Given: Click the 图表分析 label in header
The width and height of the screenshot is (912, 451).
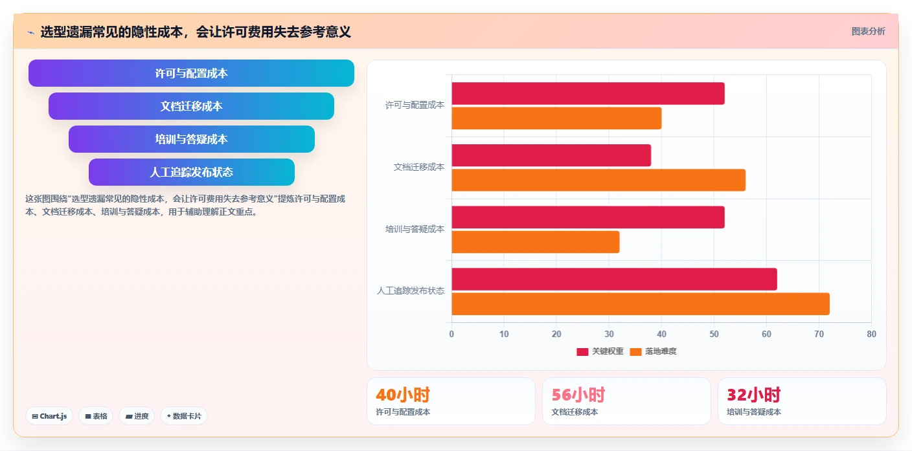Looking at the screenshot, I should point(868,31).
